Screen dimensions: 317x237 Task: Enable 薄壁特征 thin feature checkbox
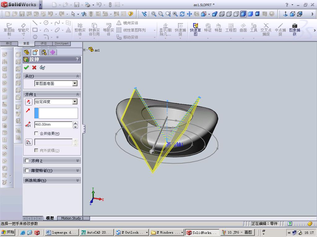[x=27, y=170]
